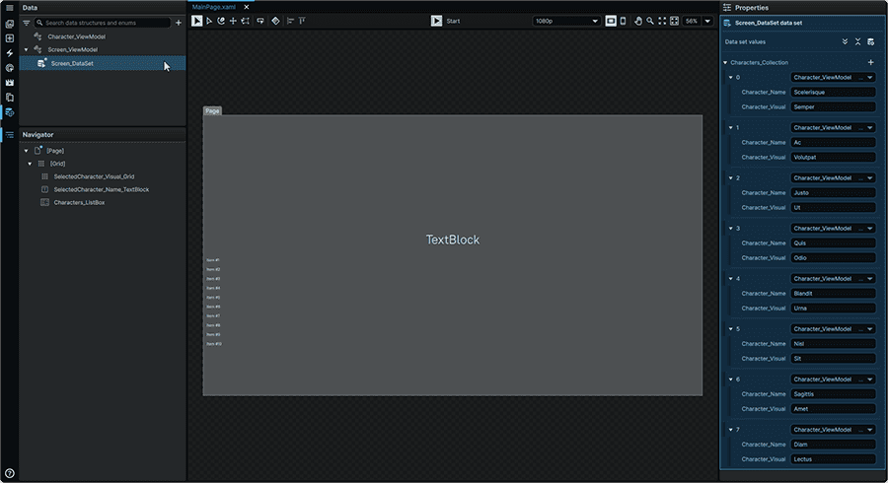888x483 pixels.
Task: Select the Navigator panel icon in sidebar
Action: (x=10, y=135)
